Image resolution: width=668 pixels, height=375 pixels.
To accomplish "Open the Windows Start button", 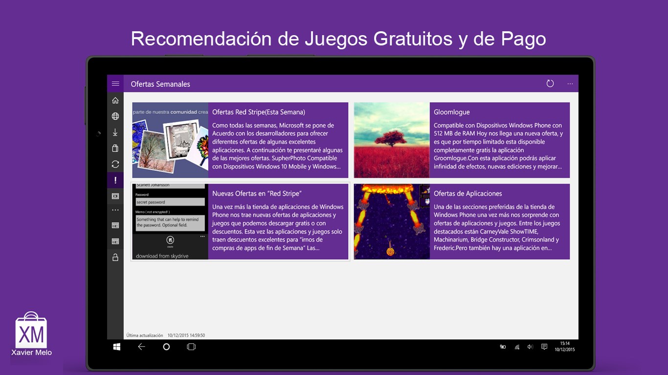I will coord(117,347).
